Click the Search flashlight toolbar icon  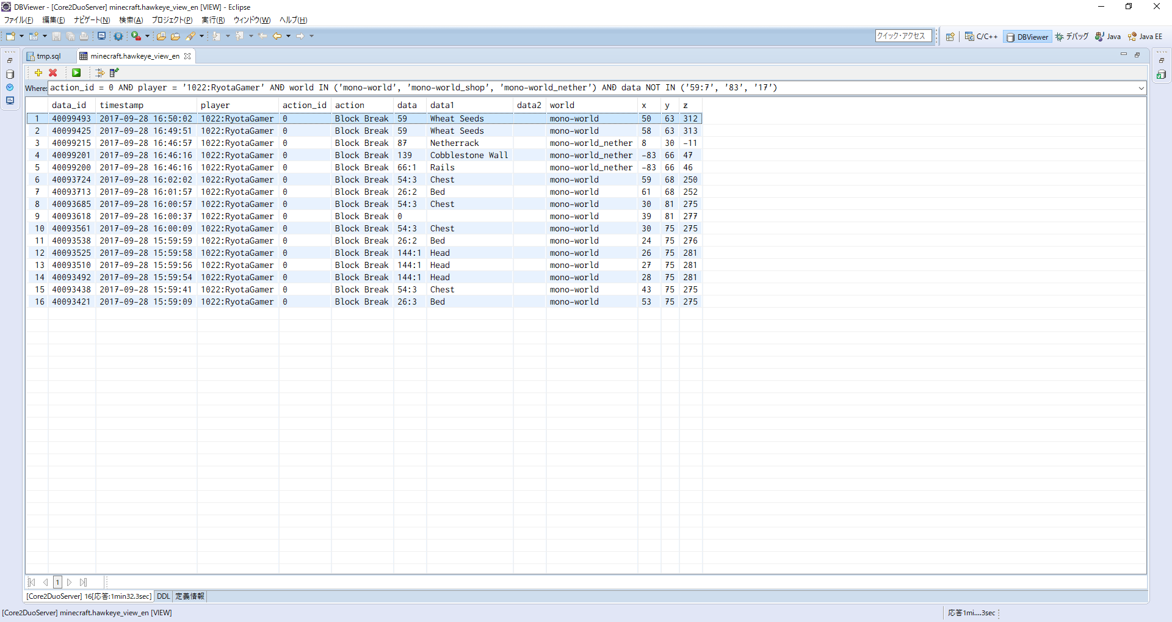190,37
